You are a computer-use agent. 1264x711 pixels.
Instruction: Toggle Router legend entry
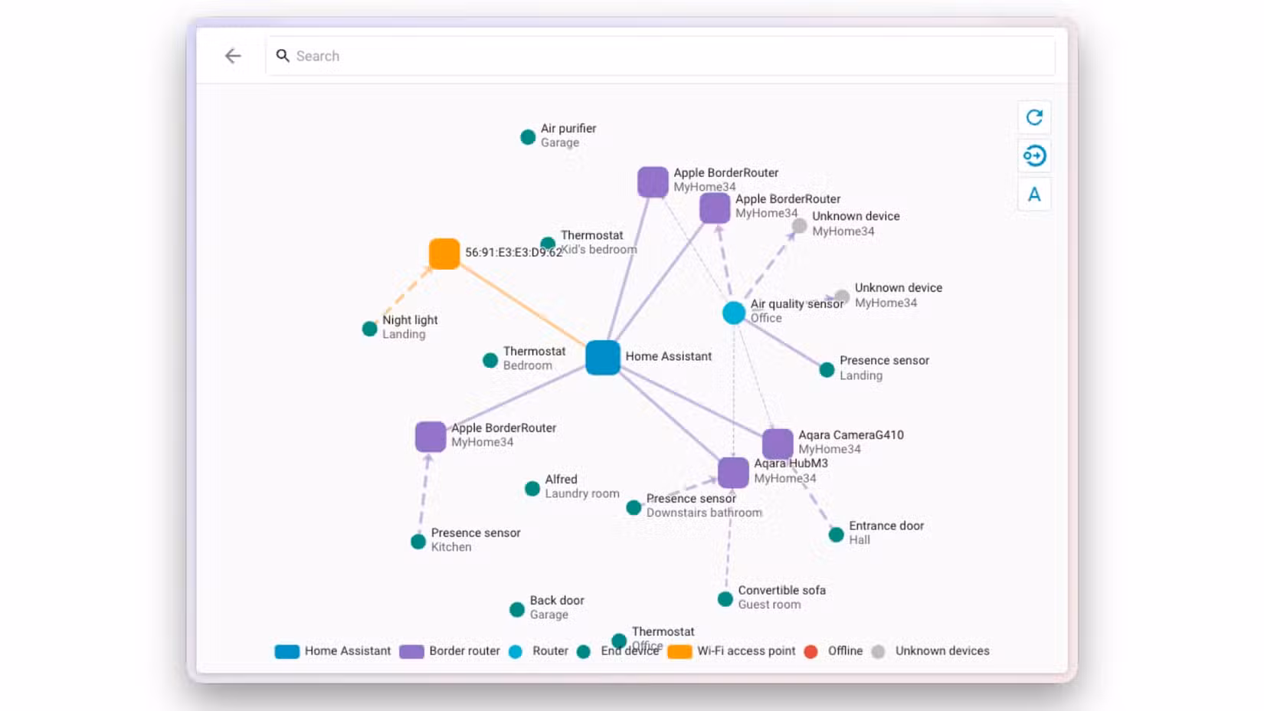(x=539, y=651)
